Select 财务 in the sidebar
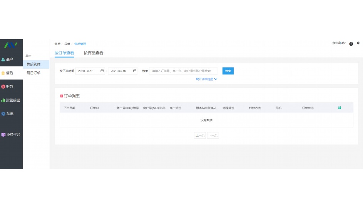This screenshot has width=363, height=208. (8, 87)
